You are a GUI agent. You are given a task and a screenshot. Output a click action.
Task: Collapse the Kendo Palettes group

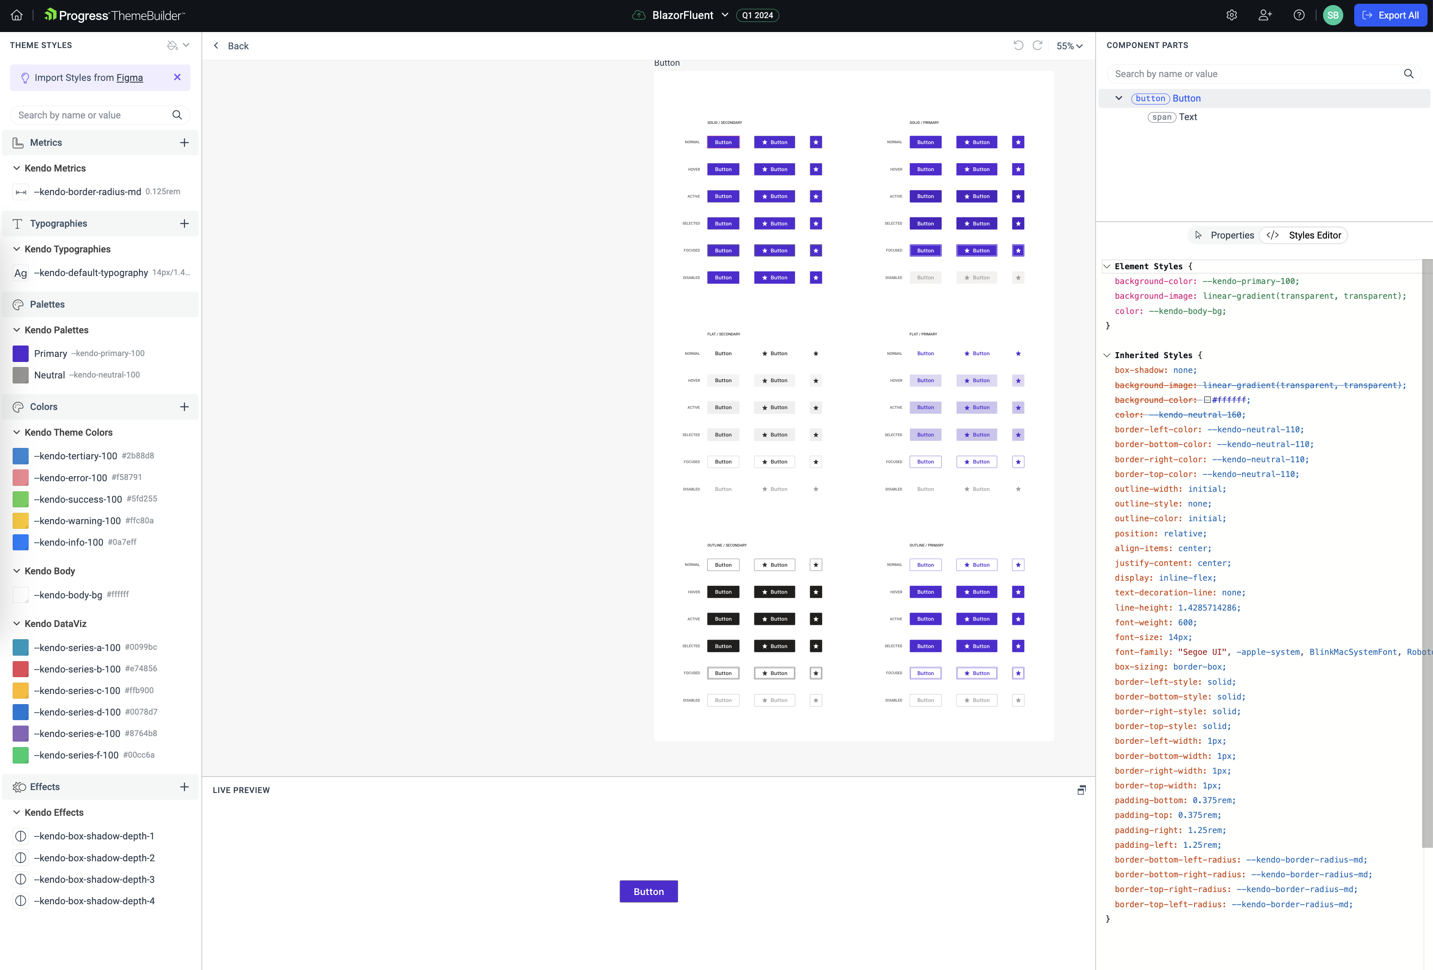pos(17,330)
